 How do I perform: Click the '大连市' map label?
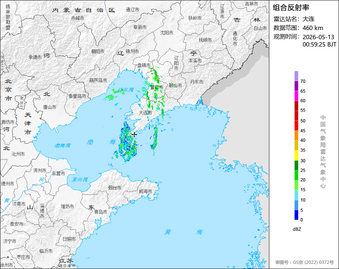tap(145, 113)
